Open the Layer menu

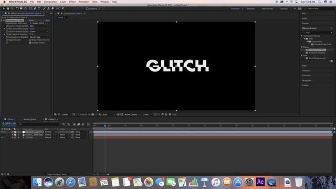(63, 2)
